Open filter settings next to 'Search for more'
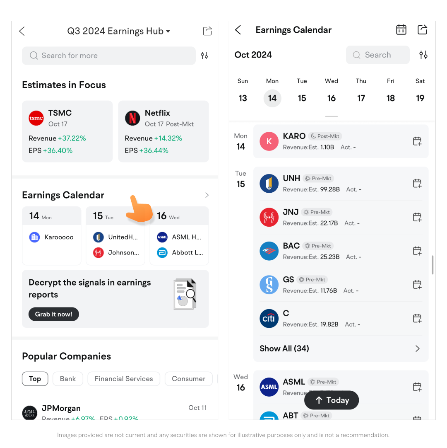The height and width of the screenshot is (448, 447). [x=204, y=56]
